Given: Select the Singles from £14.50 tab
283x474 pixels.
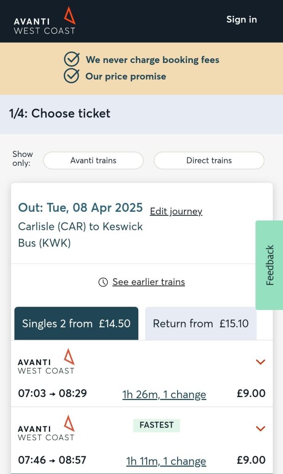Looking at the screenshot, I should click(76, 323).
